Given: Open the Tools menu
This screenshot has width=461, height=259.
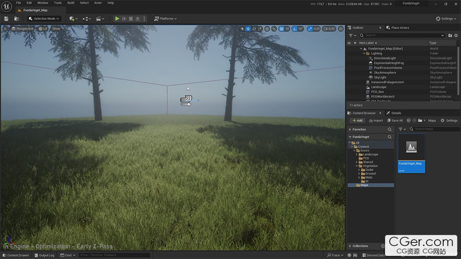Looking at the screenshot, I should pos(58,3).
